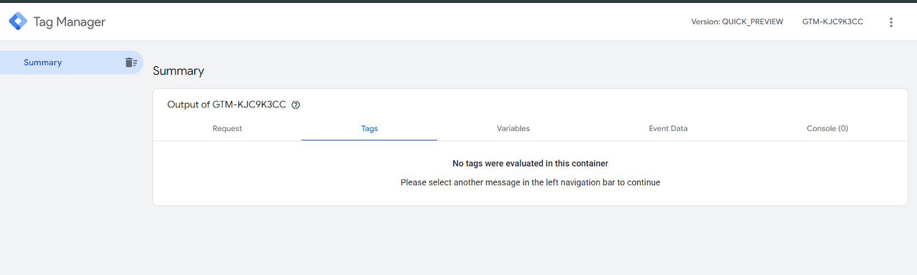View the Console (0) tab

coord(827,129)
